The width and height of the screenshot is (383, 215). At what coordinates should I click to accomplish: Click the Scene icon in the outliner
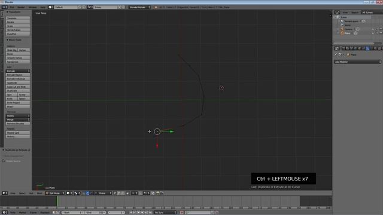pos(338,17)
